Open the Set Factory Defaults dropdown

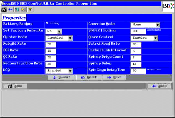59,31
